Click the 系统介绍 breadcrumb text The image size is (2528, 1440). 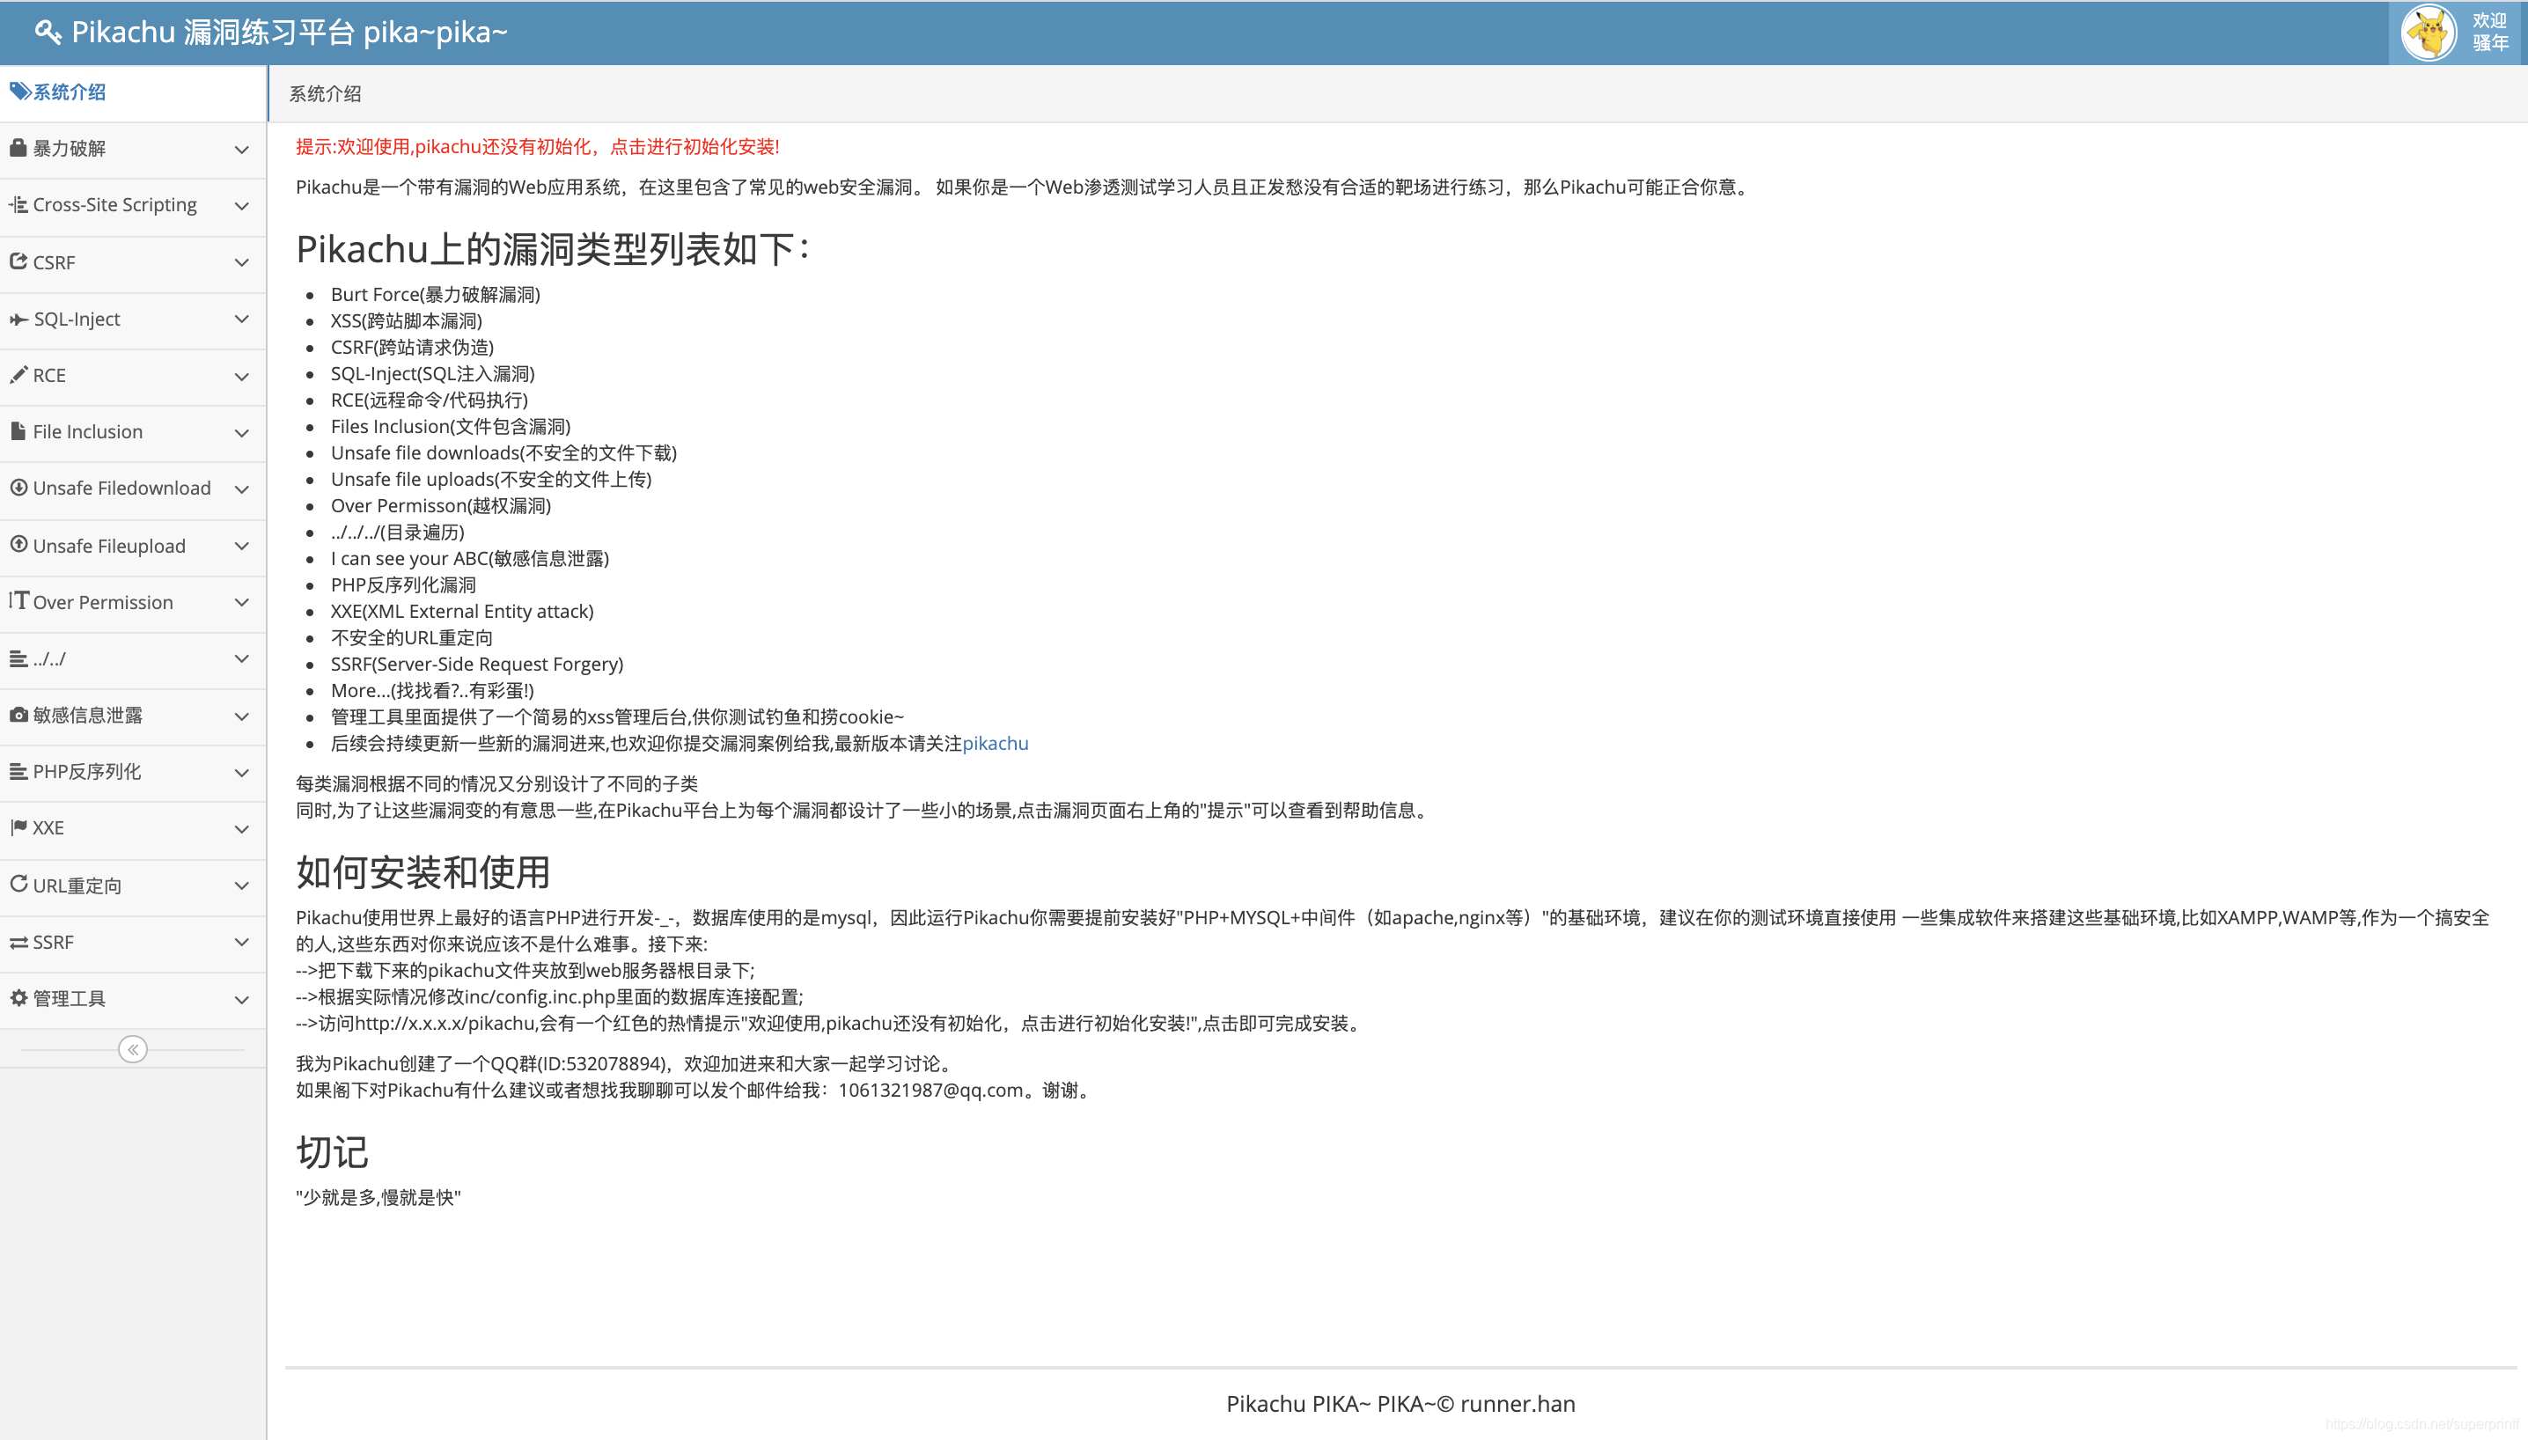[325, 94]
